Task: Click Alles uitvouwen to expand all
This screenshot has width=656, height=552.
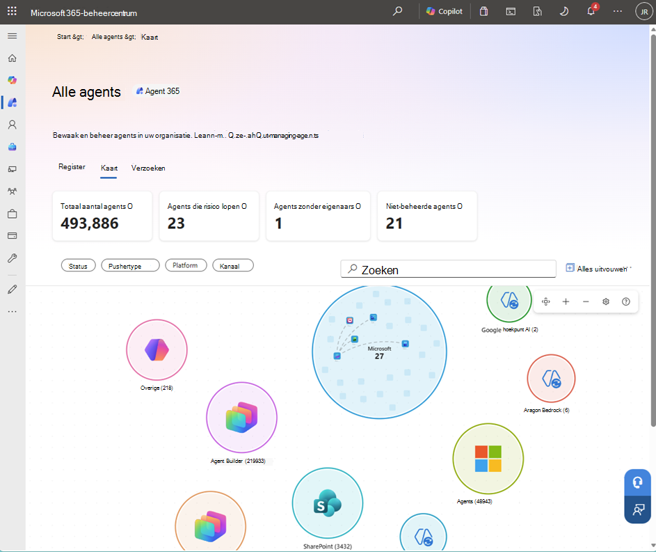Action: point(598,269)
